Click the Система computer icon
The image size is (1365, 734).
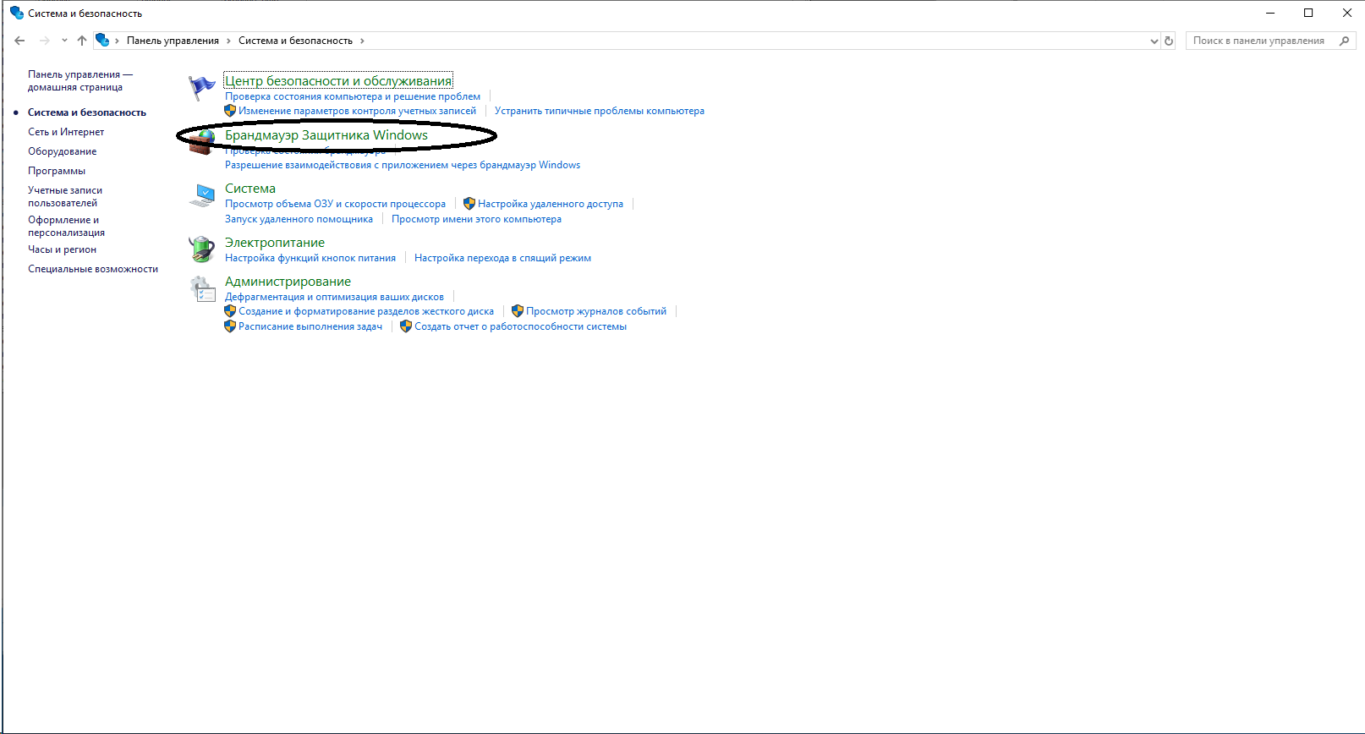202,195
